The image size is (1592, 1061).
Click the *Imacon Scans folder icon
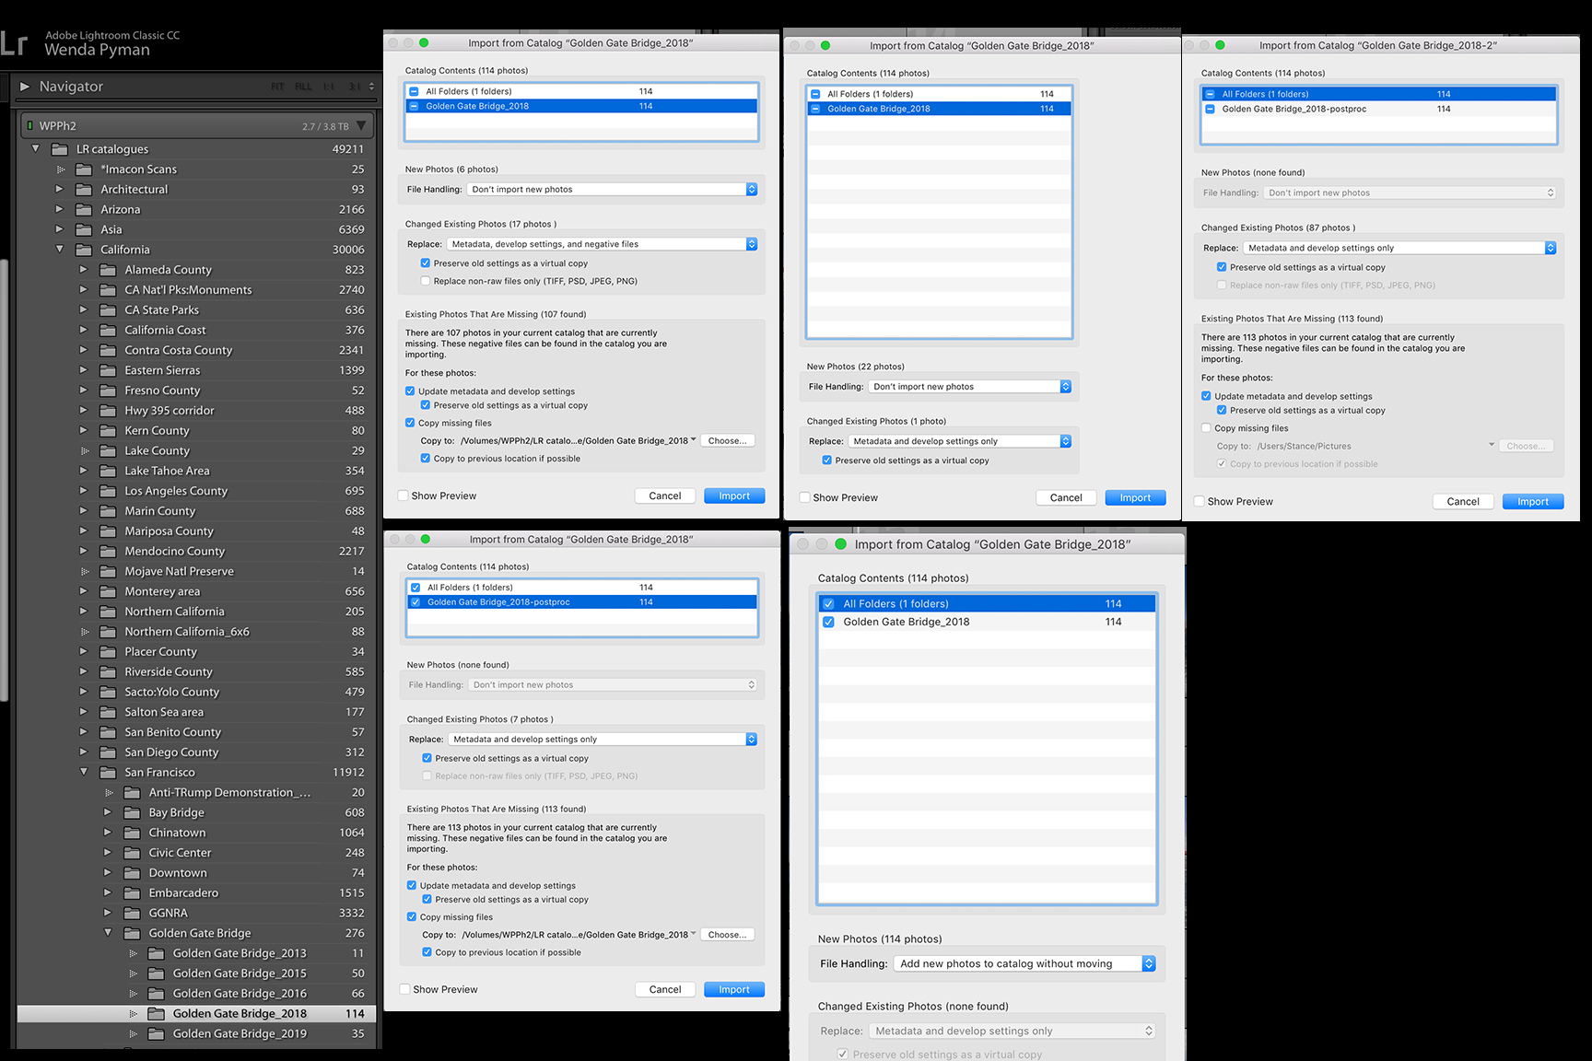(84, 169)
